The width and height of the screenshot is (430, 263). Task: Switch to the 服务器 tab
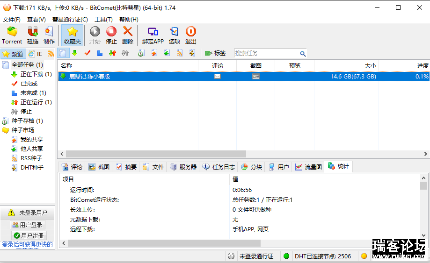click(x=183, y=167)
